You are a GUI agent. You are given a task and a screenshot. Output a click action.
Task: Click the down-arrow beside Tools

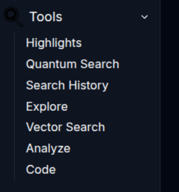coord(144,17)
